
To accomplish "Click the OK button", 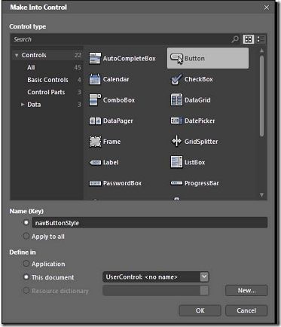I will point(200,310).
